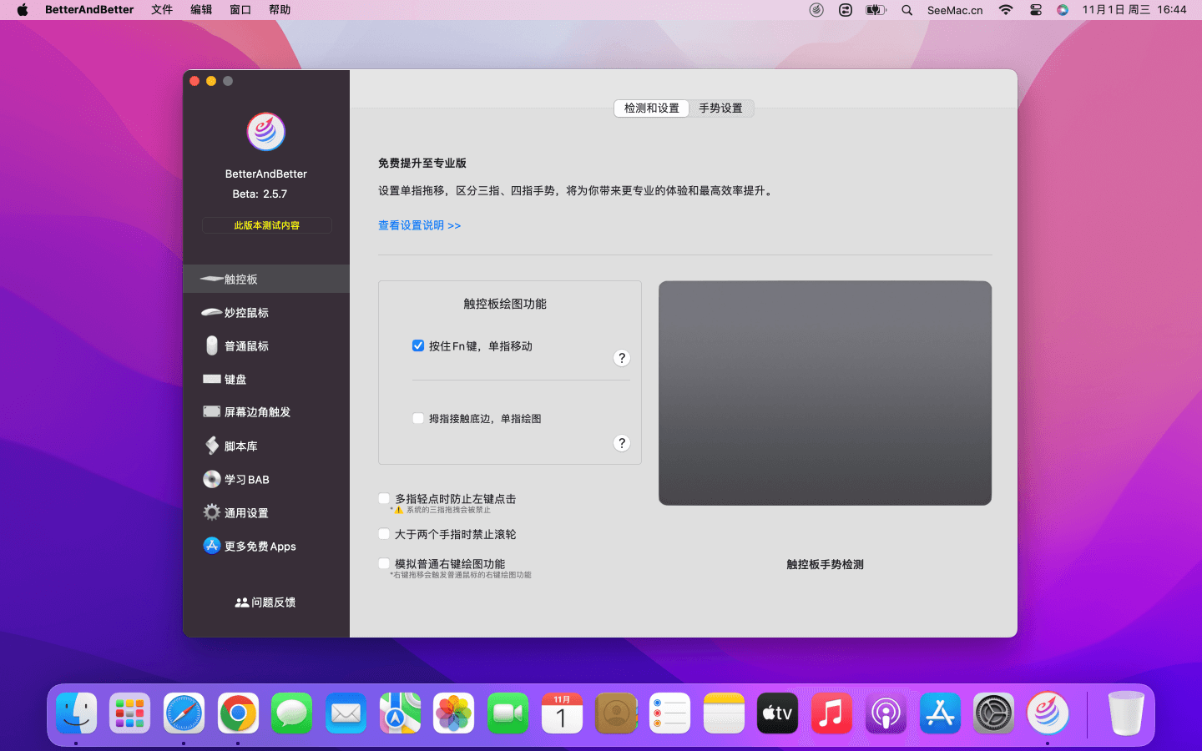1202x751 pixels.
Task: Select 普通鼠标 in the sidebar
Action: [x=246, y=346]
